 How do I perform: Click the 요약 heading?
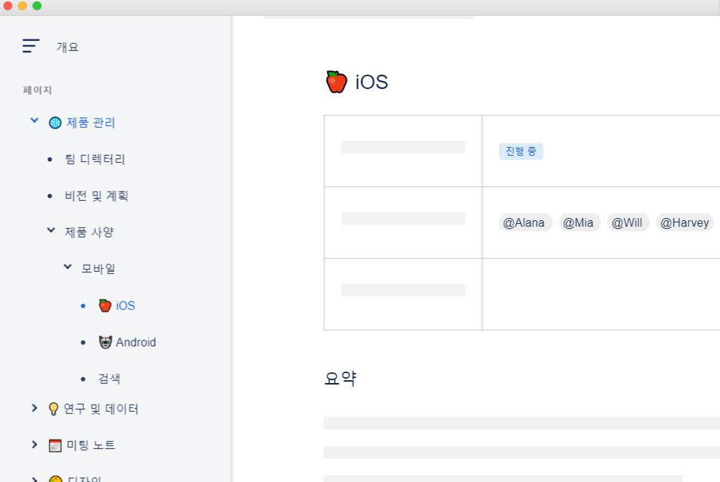point(340,379)
